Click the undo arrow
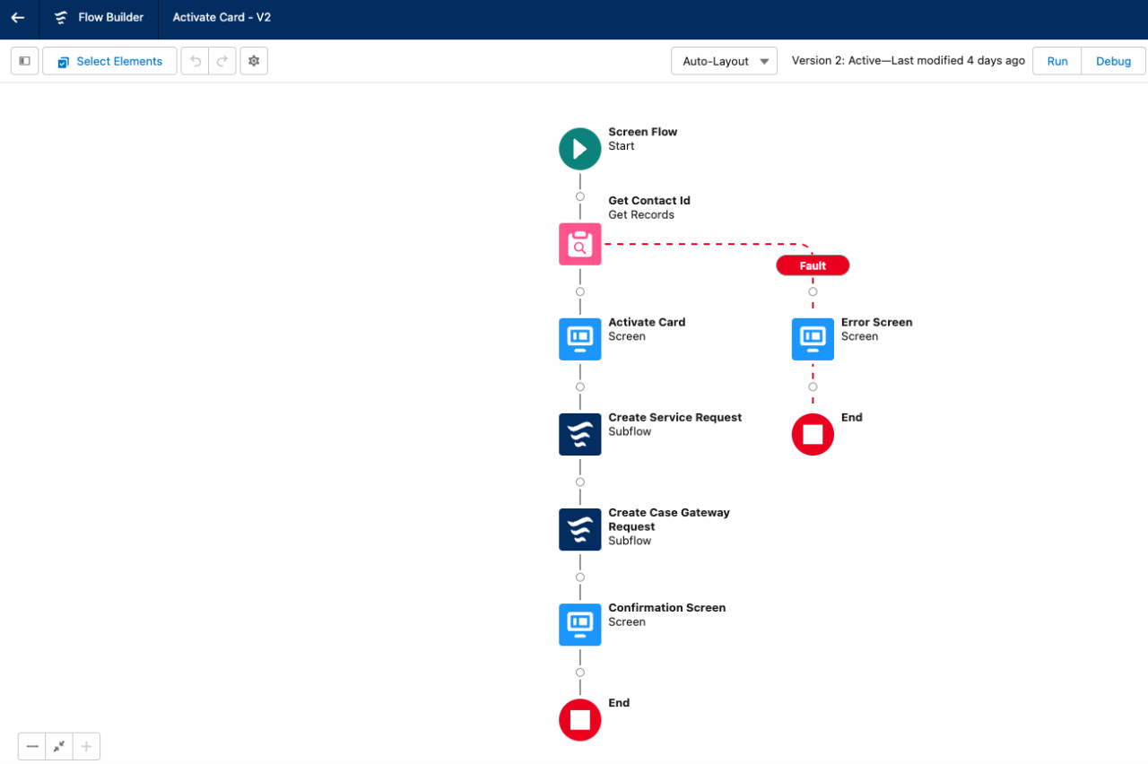 click(196, 61)
